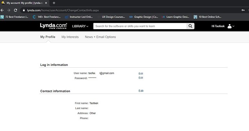Open the 'UX Design Courses...' bookmark
Viewport: 249px width, 131px height.
(112, 17)
